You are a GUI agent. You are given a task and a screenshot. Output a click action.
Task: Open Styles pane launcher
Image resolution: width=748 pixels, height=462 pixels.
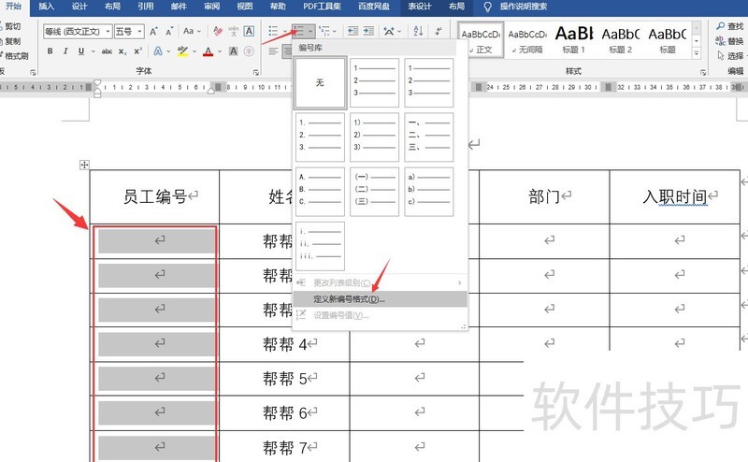click(703, 73)
